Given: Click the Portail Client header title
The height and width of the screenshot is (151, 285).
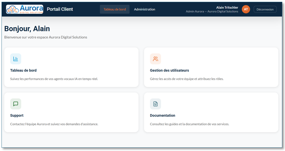Looking at the screenshot, I should (x=60, y=9).
